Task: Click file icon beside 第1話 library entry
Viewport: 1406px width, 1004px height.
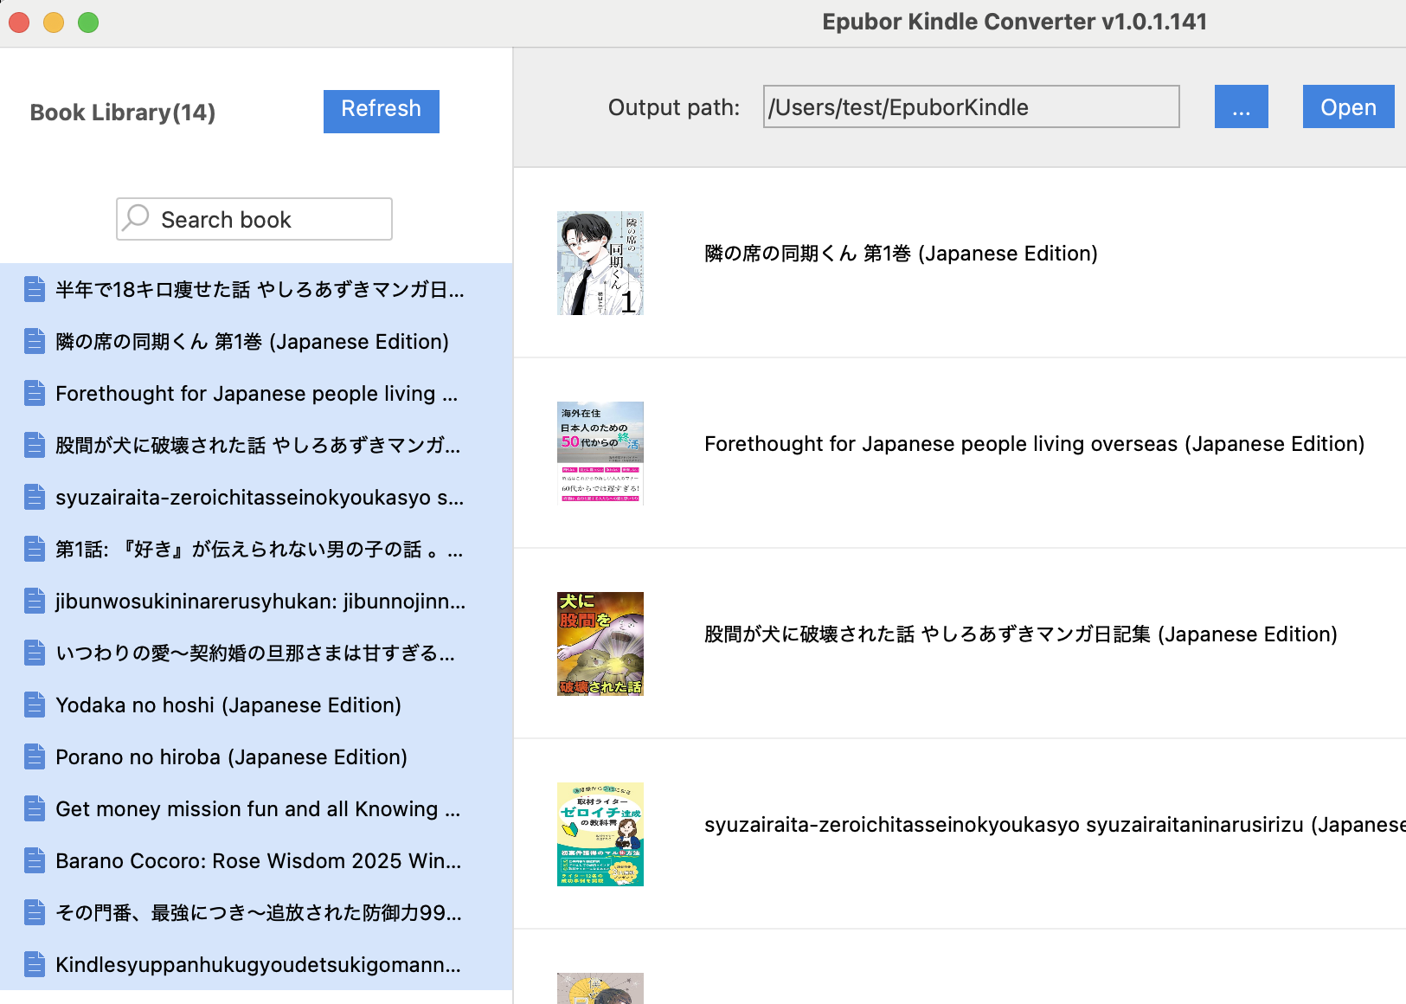Action: tap(35, 549)
